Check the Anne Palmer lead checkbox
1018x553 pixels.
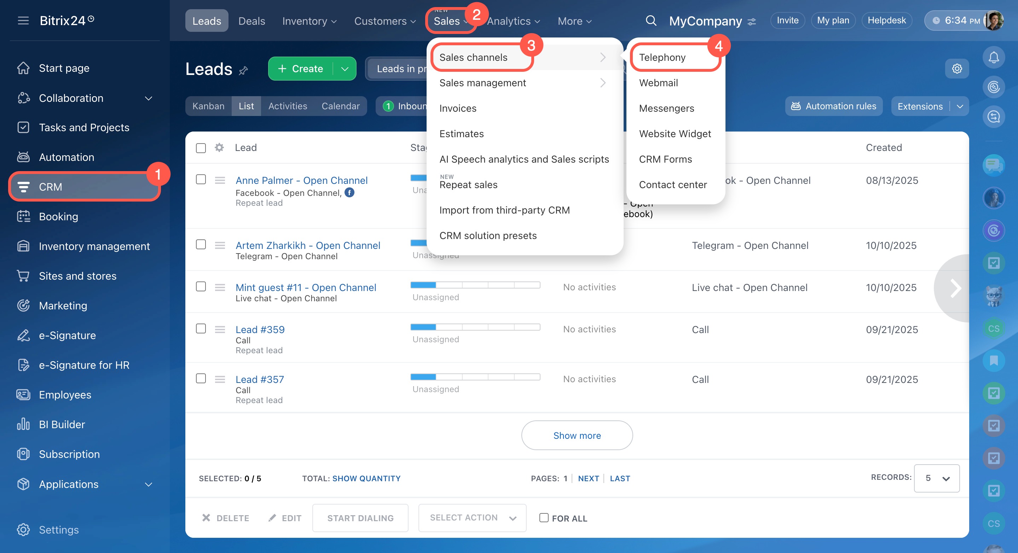(201, 180)
